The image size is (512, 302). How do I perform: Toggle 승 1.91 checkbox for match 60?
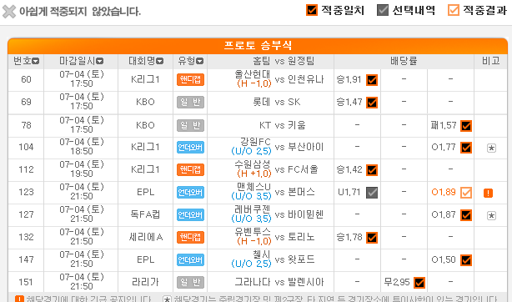tap(372, 80)
